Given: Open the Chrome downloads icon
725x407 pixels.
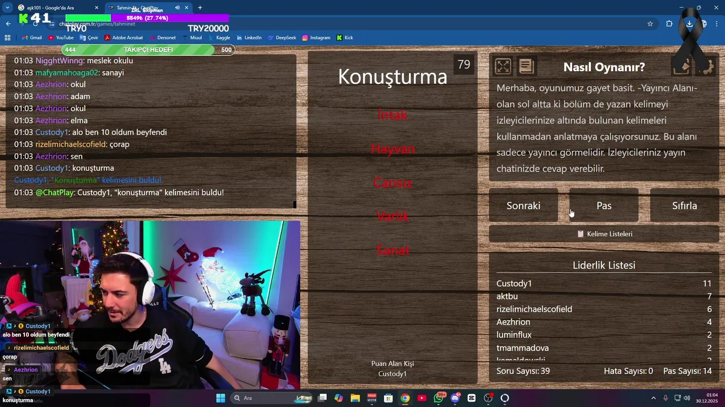Looking at the screenshot, I should (x=689, y=24).
